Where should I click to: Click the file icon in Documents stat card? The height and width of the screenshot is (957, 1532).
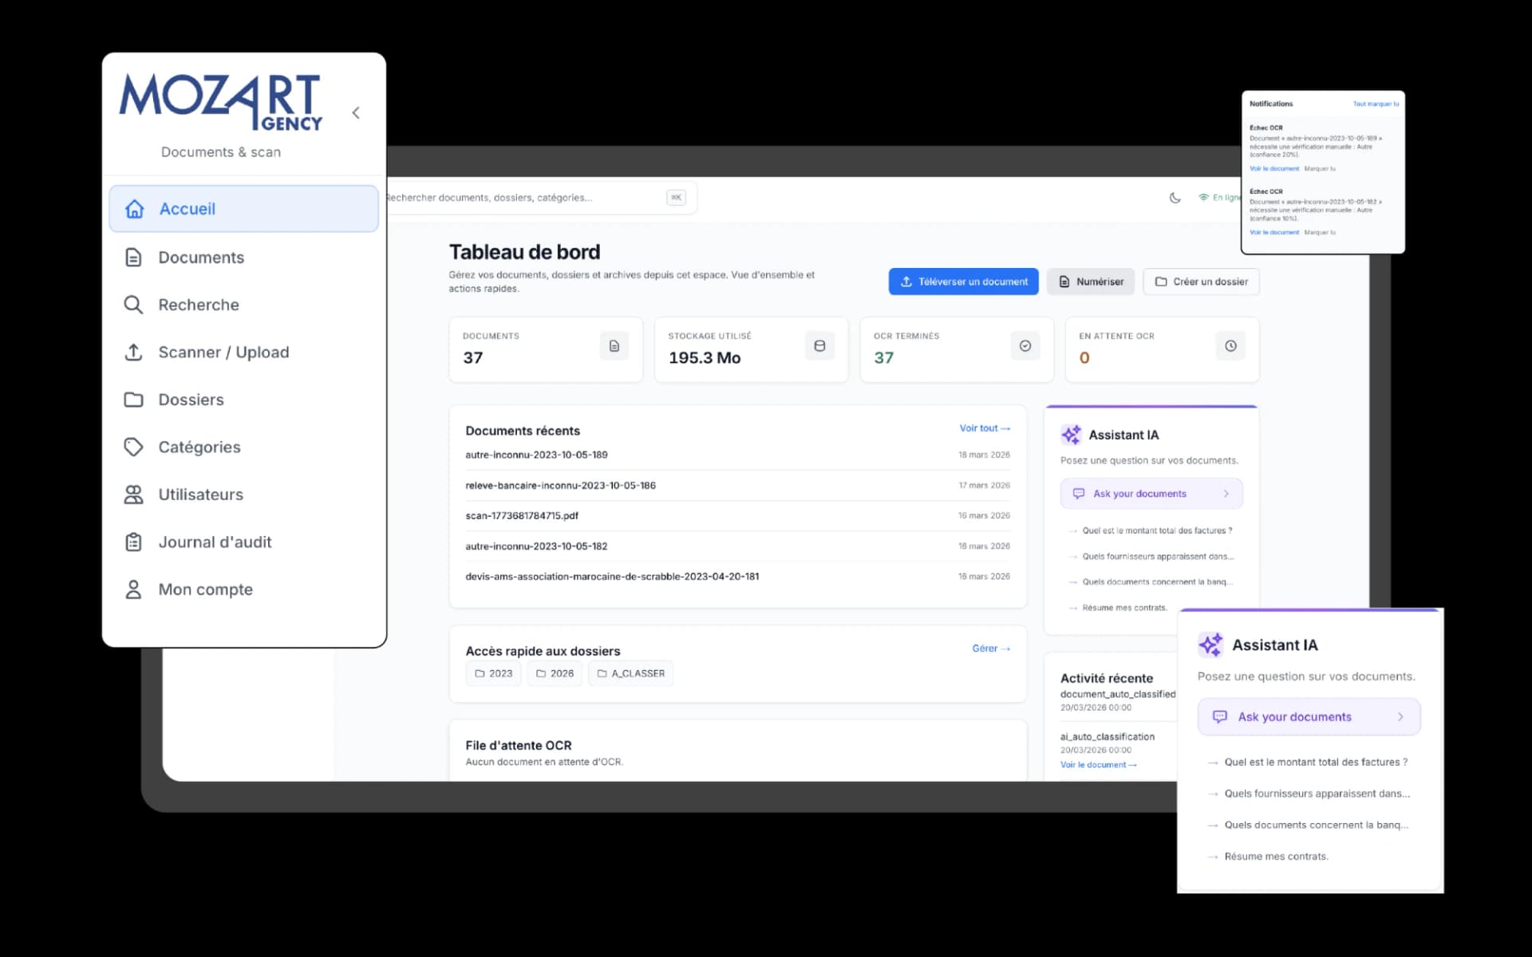click(614, 346)
